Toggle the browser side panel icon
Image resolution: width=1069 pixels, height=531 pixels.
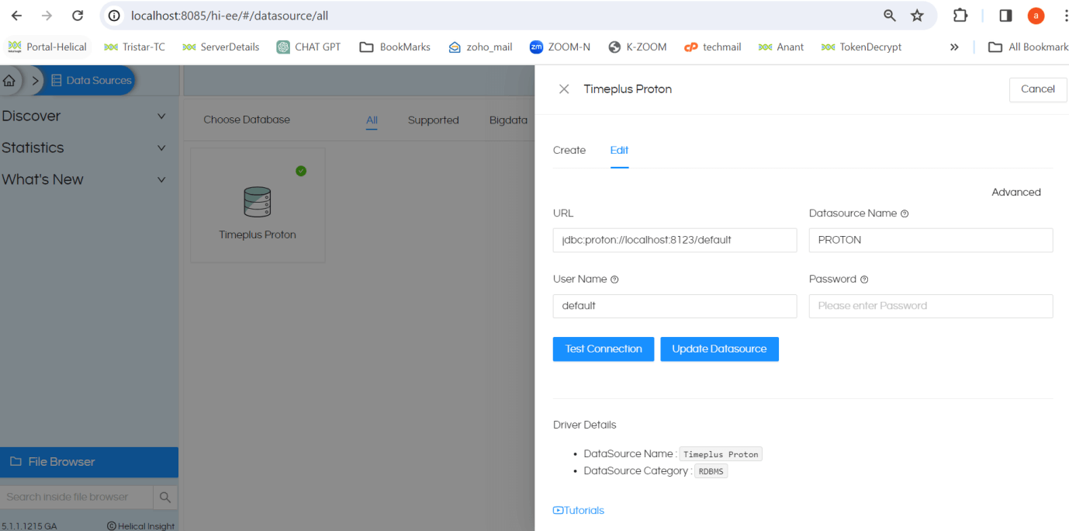pos(1005,16)
